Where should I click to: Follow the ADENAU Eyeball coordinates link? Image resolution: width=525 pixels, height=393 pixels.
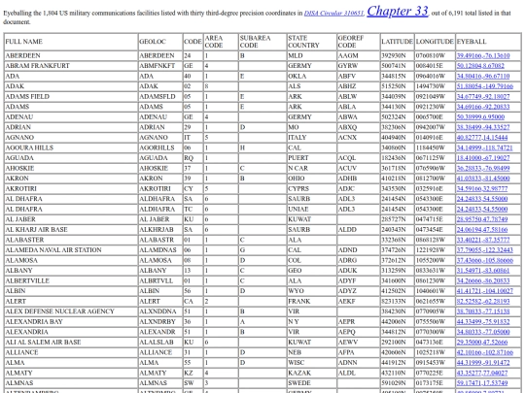click(480, 117)
